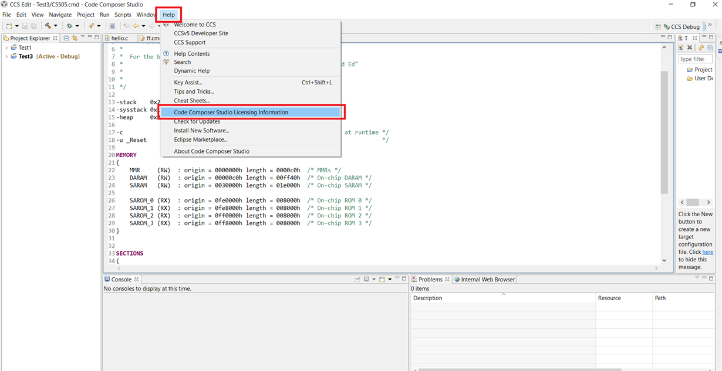Click the Open Console icon

382,280
